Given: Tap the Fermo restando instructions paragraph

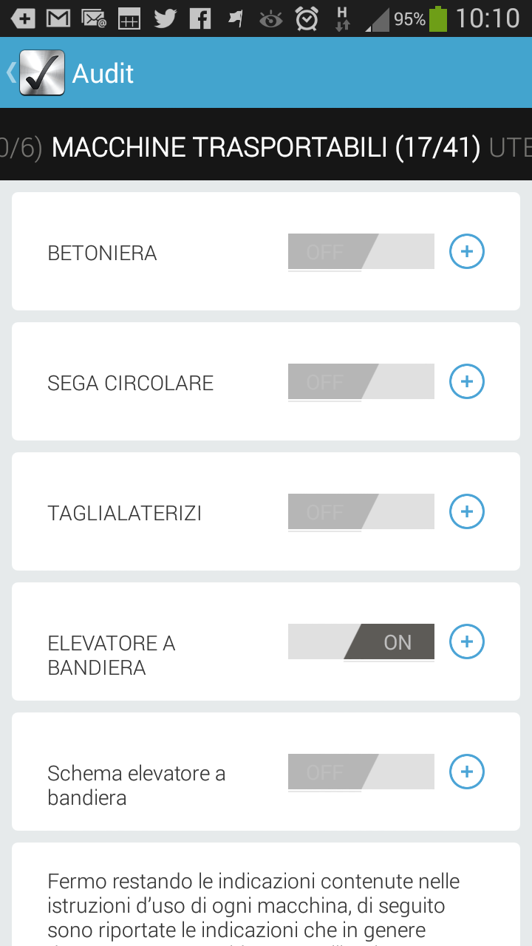Looking at the screenshot, I should (253, 905).
